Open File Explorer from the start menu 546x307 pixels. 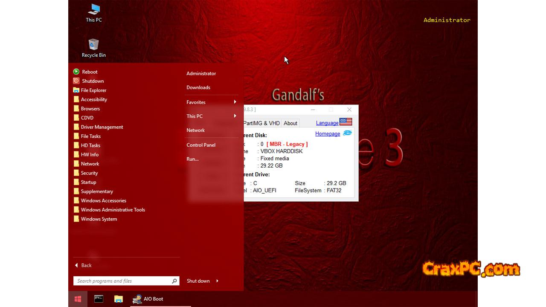point(90,90)
